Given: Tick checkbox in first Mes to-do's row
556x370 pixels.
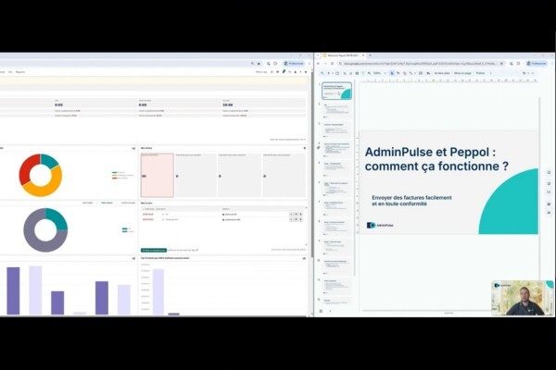Looking at the screenshot, I should pos(163,215).
